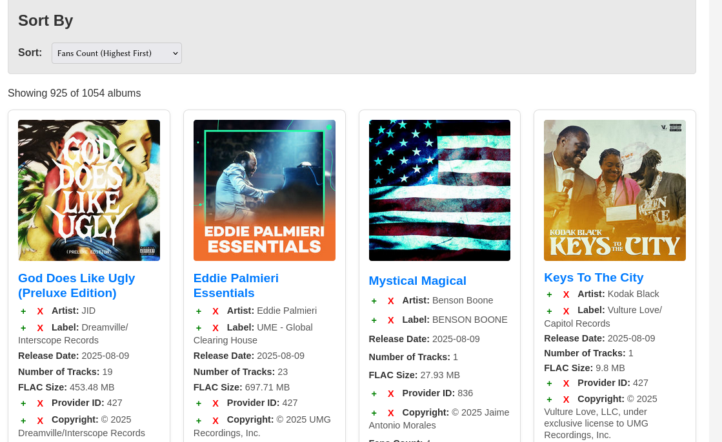The height and width of the screenshot is (442, 722).
Task: Click plus beside Copyright 2025 UMG Recordings in Eddie Palmieri card
Action: tap(199, 420)
